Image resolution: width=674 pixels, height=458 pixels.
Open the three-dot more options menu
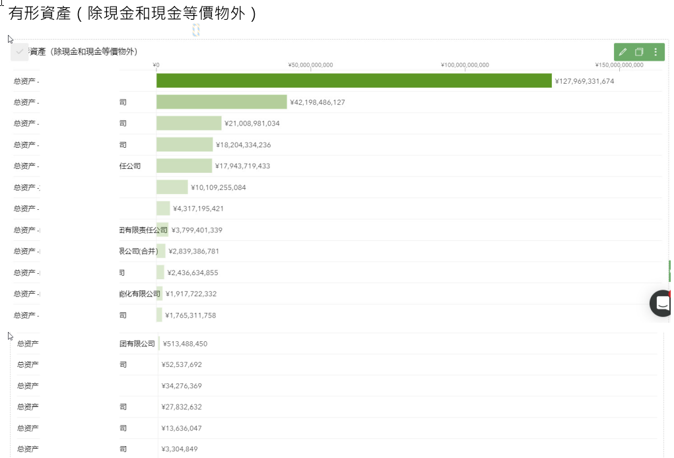click(656, 52)
